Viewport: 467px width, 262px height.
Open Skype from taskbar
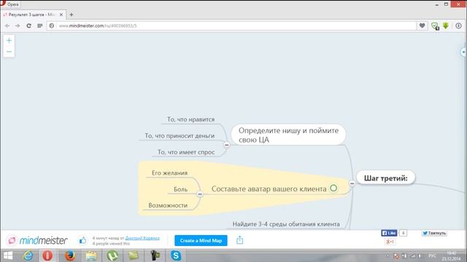(x=176, y=255)
